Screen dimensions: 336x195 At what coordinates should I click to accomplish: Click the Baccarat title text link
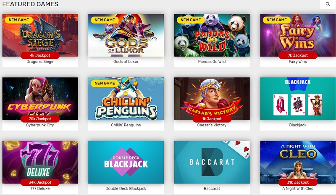(212, 188)
